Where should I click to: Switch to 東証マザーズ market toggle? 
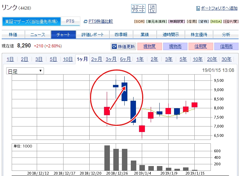(x=32, y=21)
